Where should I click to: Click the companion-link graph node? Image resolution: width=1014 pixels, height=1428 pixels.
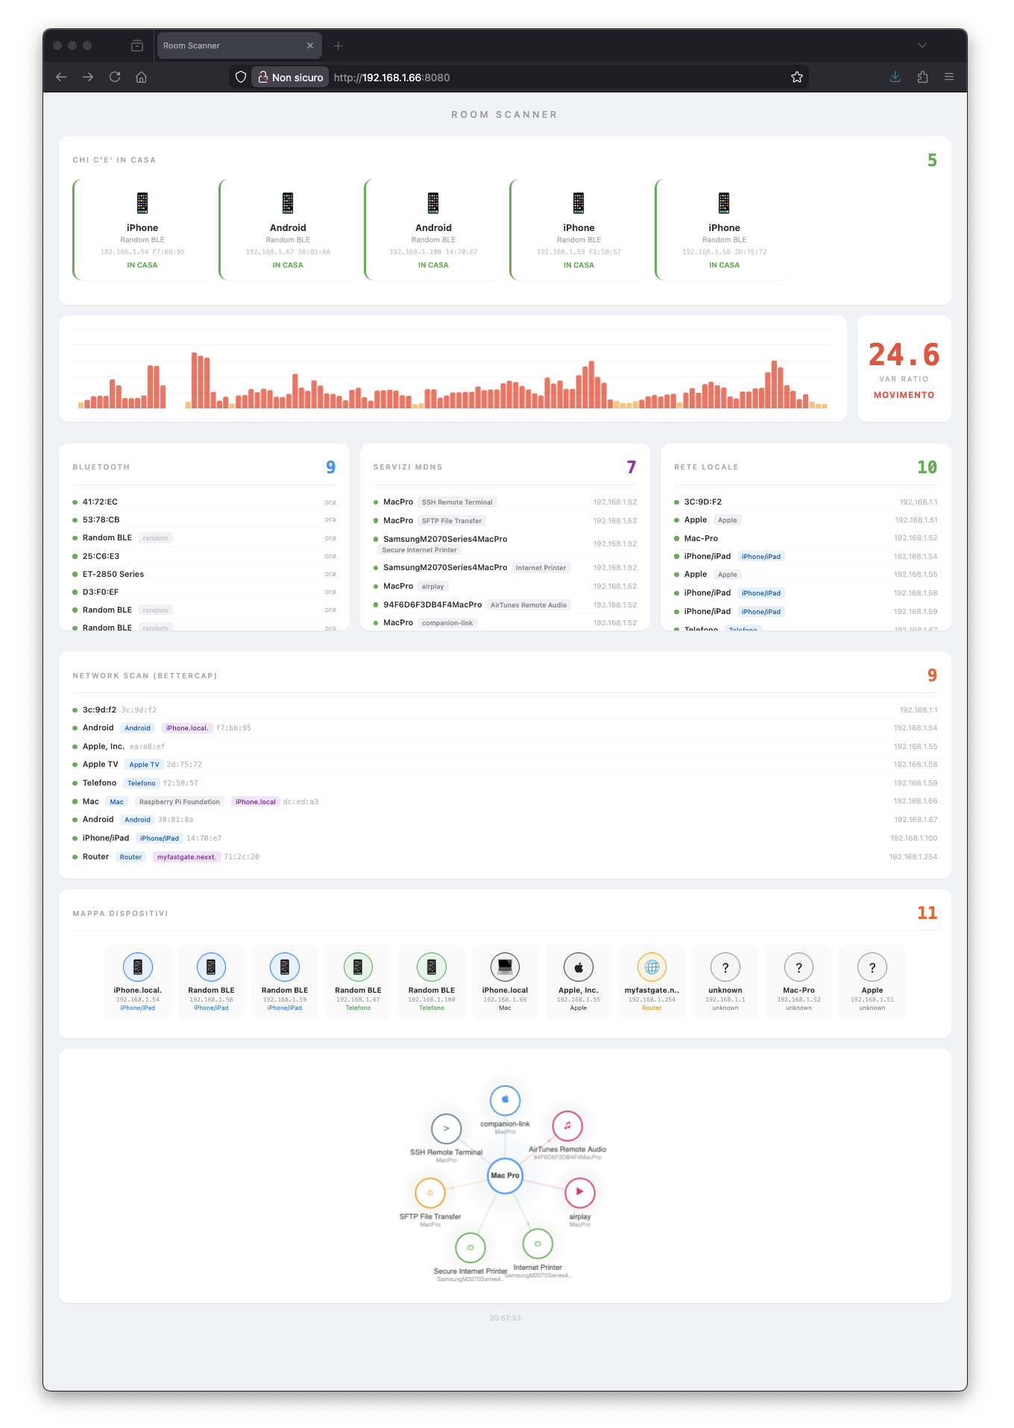pos(505,1100)
